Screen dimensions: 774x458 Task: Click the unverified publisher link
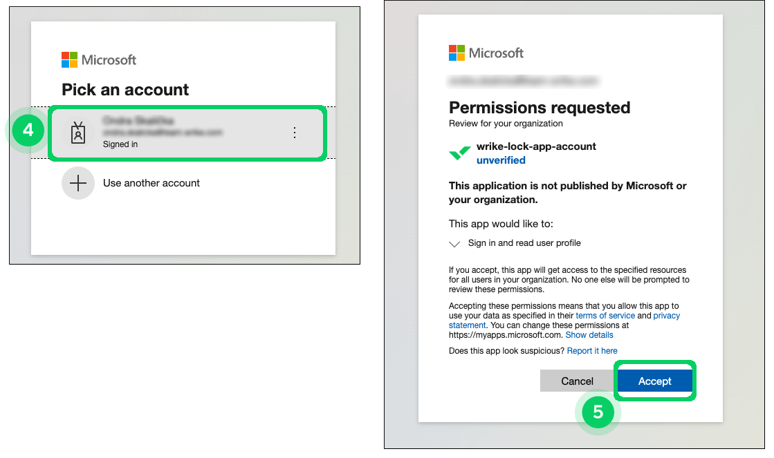tap(501, 160)
